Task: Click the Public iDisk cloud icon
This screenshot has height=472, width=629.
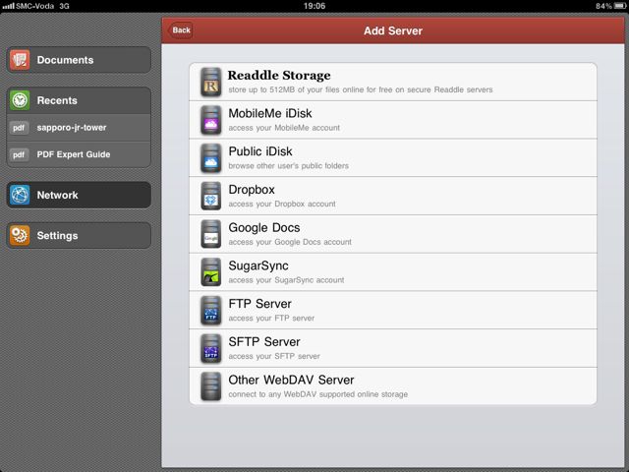Action: click(x=211, y=158)
